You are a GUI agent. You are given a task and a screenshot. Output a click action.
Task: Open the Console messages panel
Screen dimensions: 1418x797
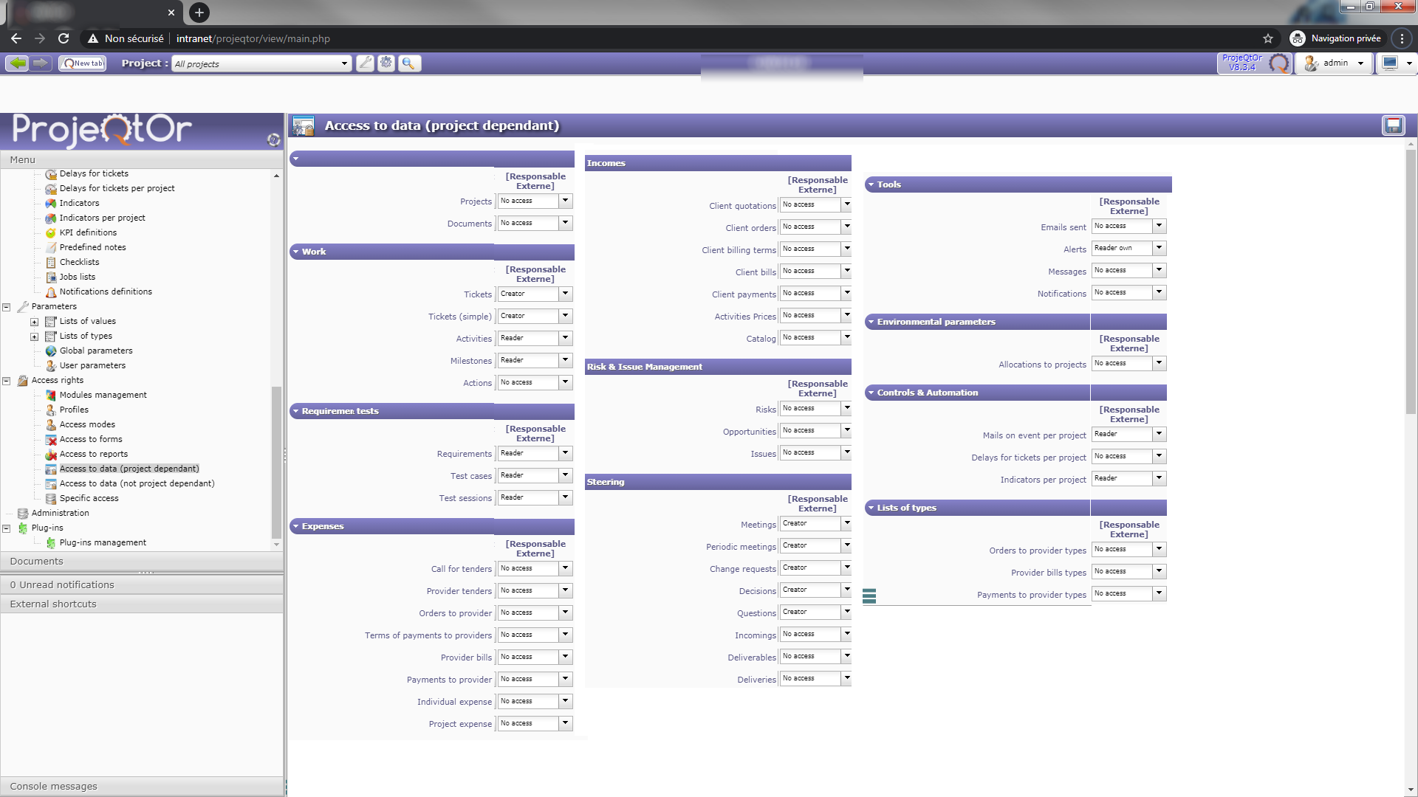53,787
